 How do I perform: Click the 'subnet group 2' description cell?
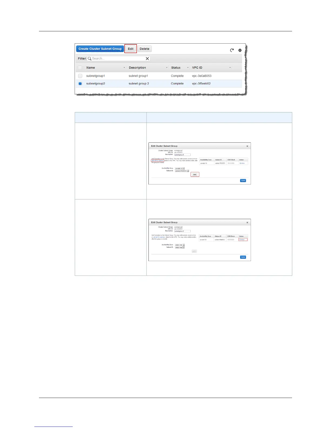point(139,84)
